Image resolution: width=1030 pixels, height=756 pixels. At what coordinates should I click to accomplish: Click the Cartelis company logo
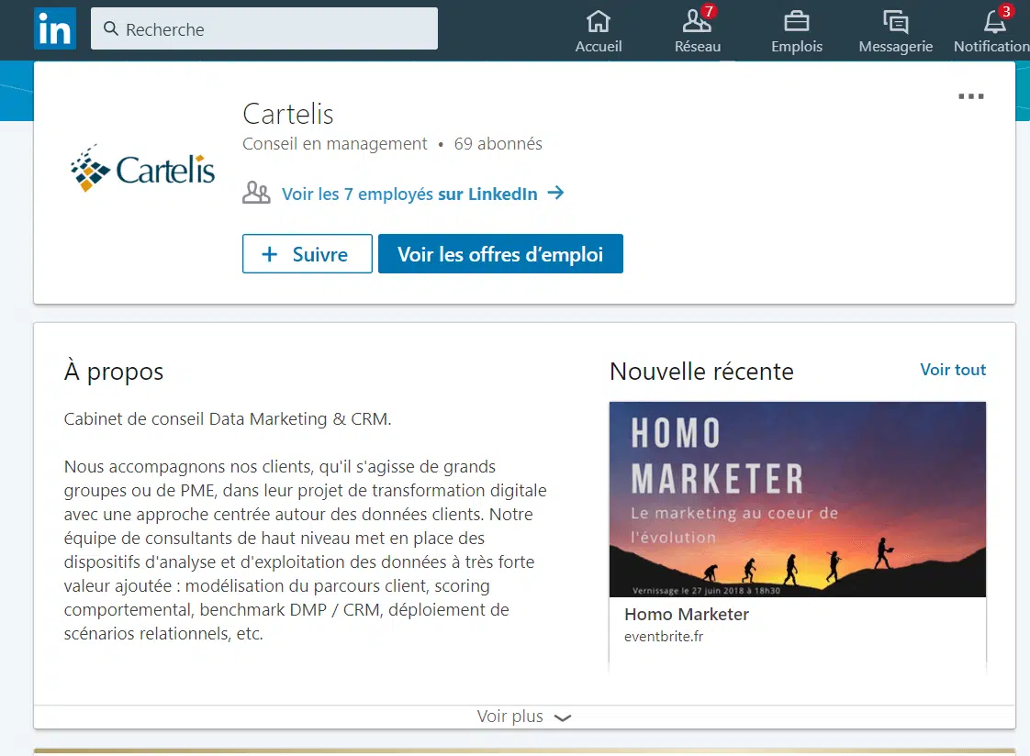tap(142, 168)
